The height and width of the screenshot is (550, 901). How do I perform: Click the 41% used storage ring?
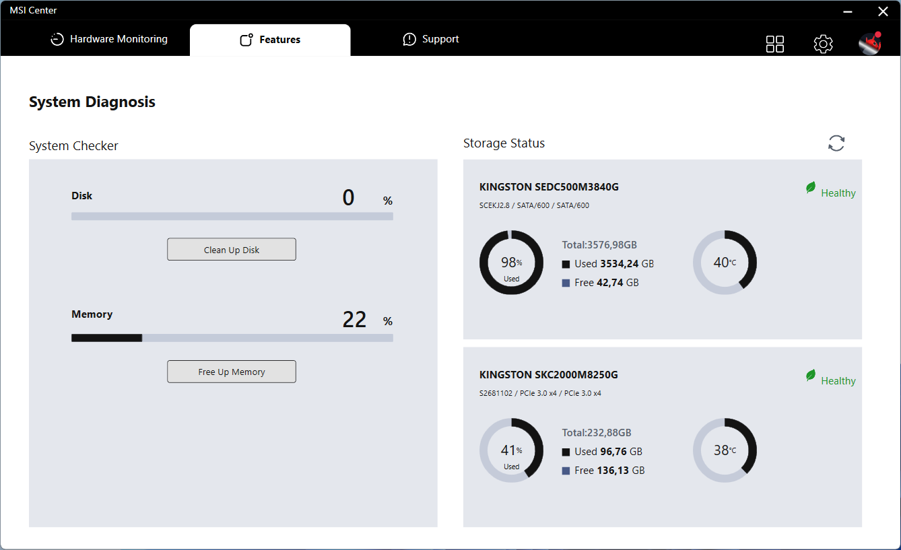click(511, 450)
